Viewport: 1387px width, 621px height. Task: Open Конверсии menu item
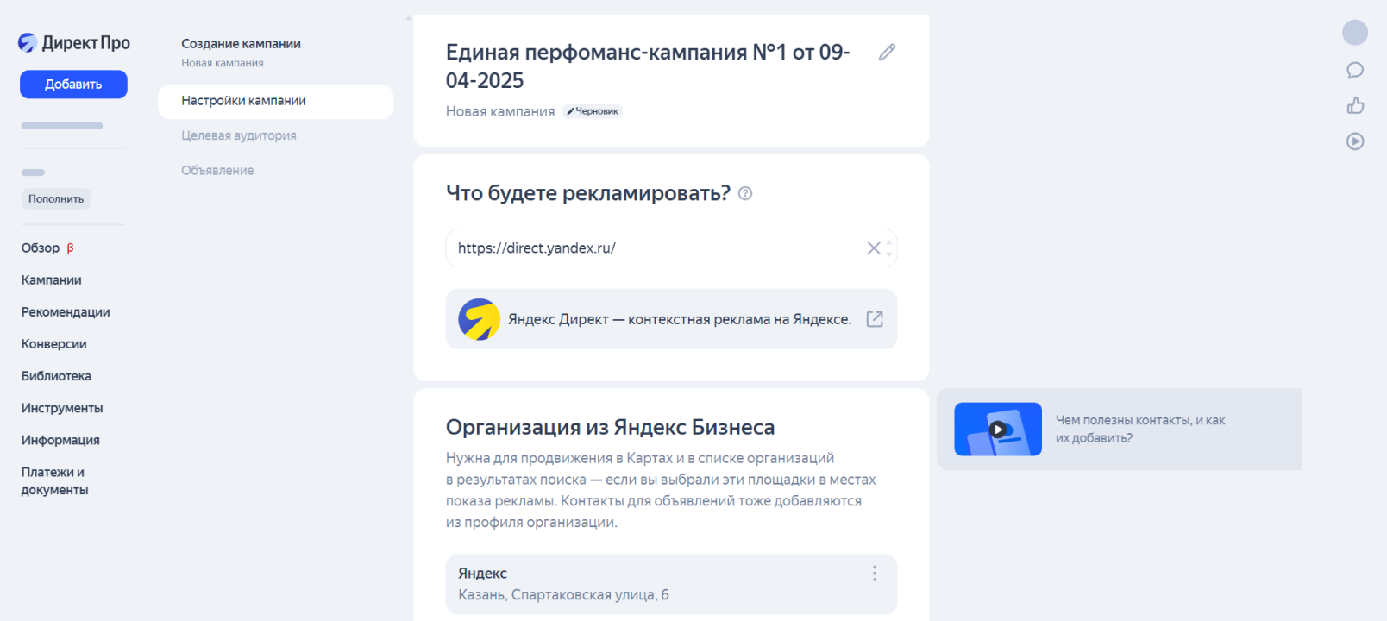[x=54, y=344]
